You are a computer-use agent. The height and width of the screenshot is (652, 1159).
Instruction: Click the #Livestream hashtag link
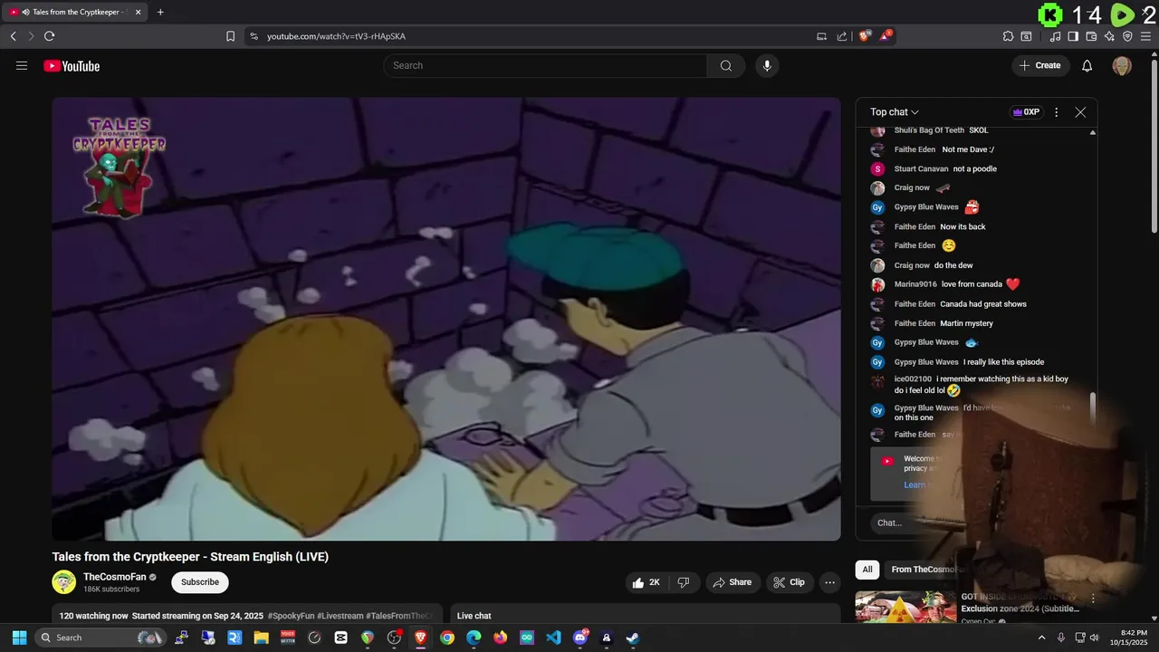click(340, 616)
